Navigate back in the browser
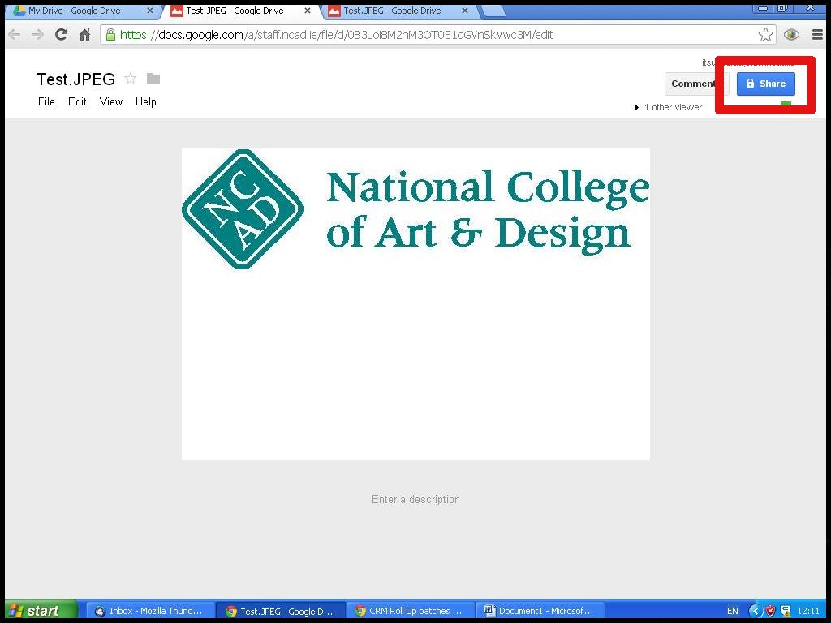 tap(15, 35)
